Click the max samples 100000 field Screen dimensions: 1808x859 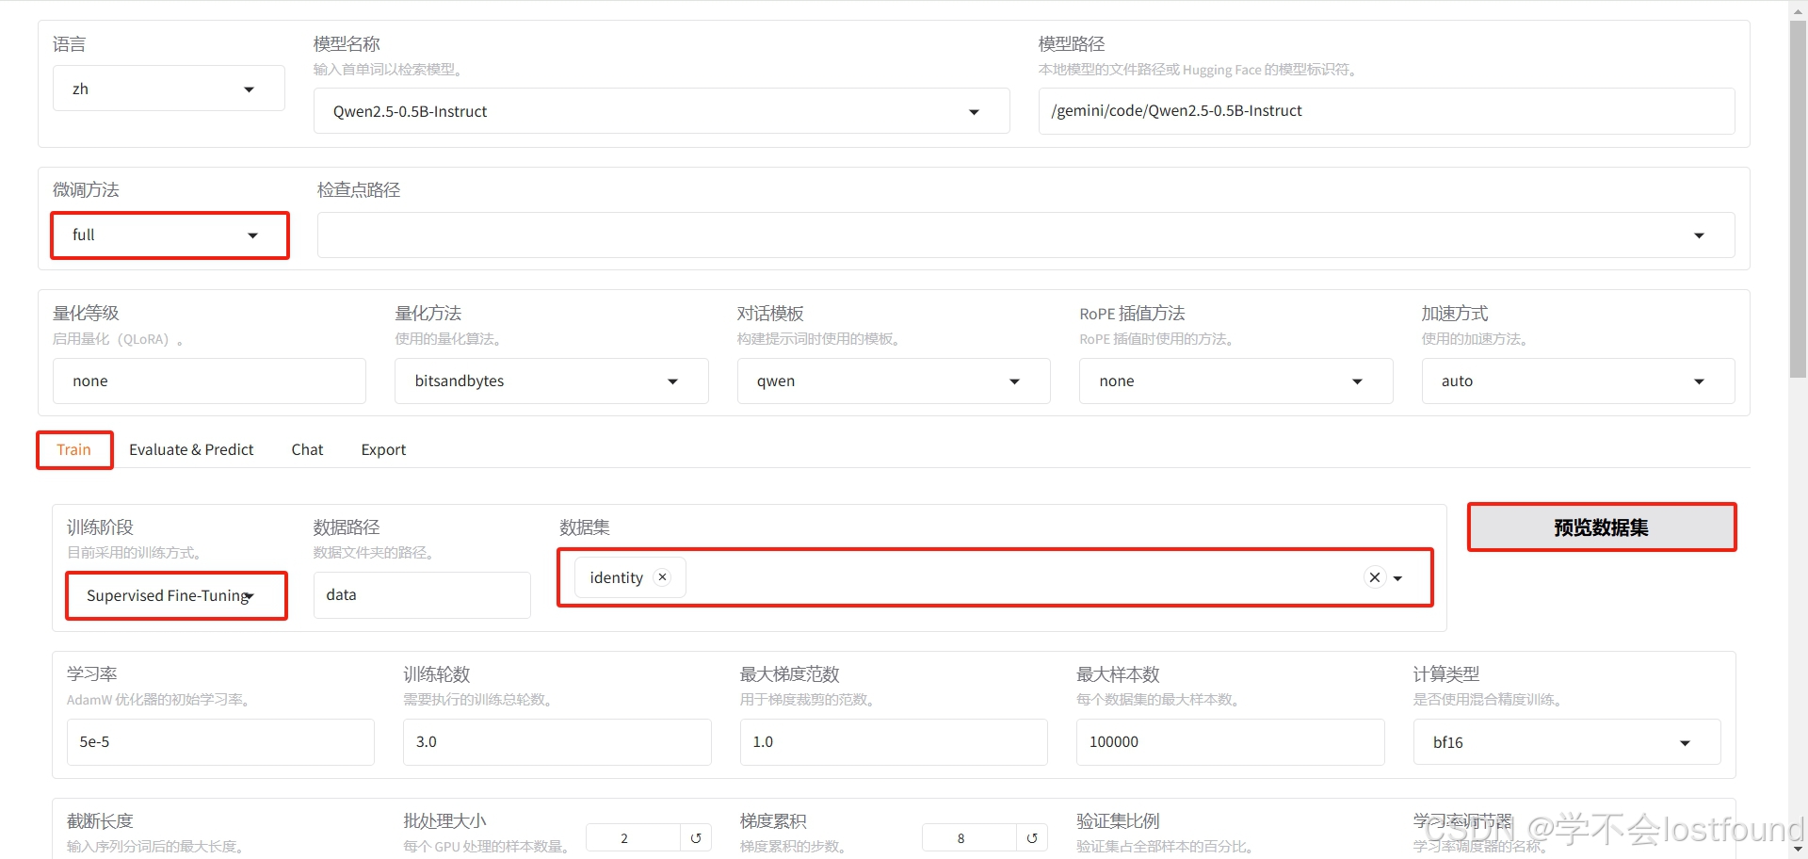point(1230,742)
